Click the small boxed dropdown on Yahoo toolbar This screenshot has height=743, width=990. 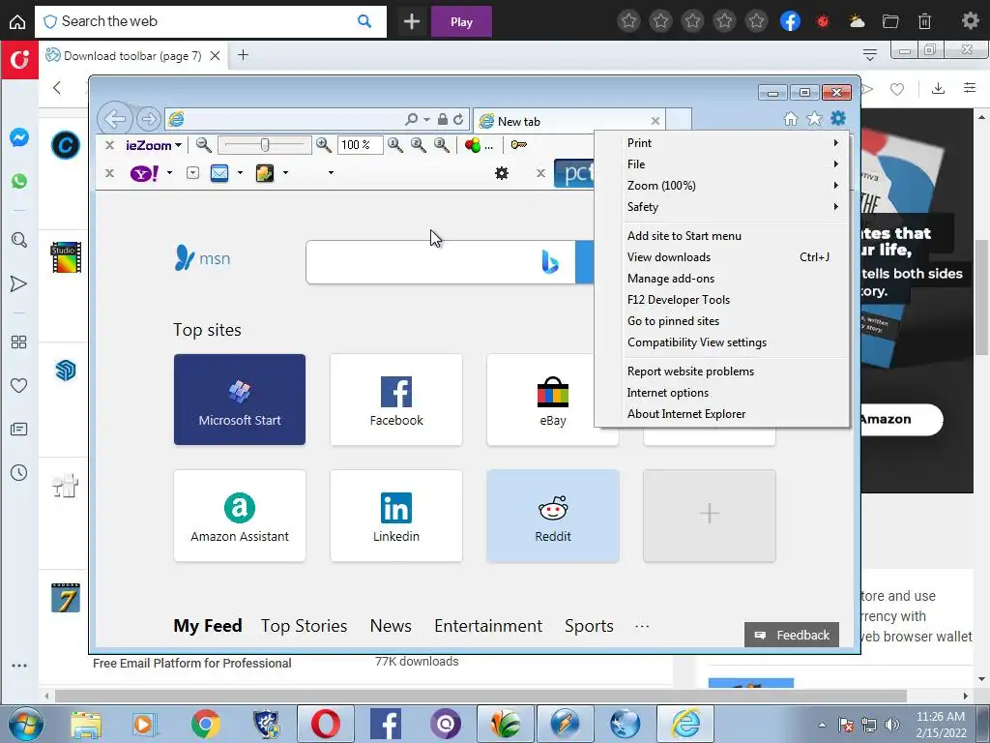(193, 173)
